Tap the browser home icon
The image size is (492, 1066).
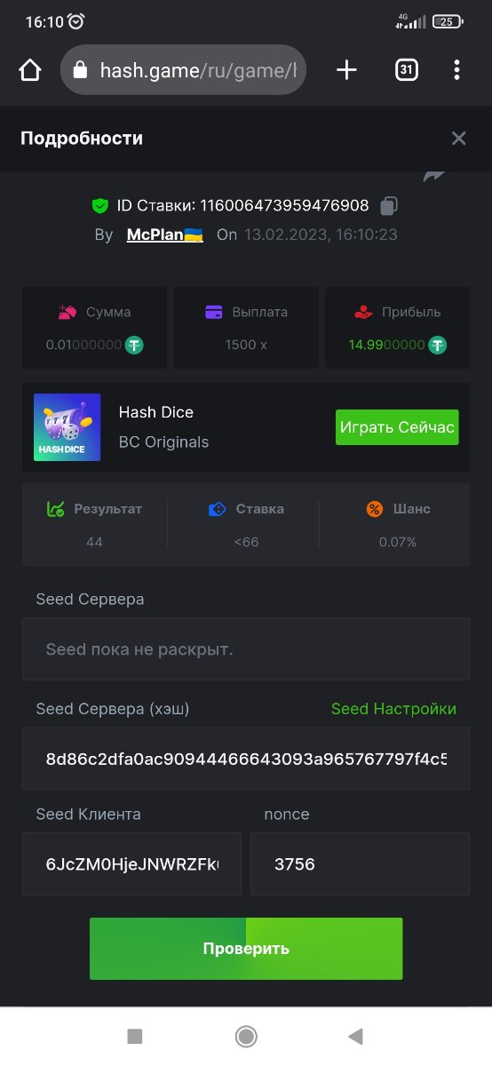coord(30,70)
